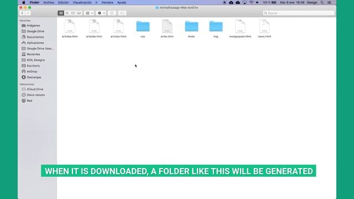
Task: Select the articlec.html file
Action: (x=118, y=29)
